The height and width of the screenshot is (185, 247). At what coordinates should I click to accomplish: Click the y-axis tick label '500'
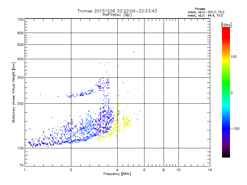(20, 45)
